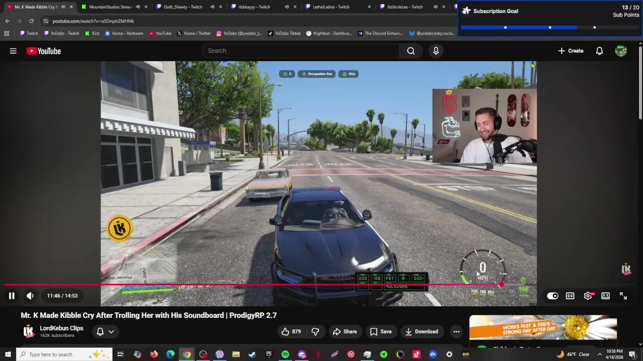The image size is (643, 361).
Task: Toggle closed captions in player
Action: click(570, 296)
